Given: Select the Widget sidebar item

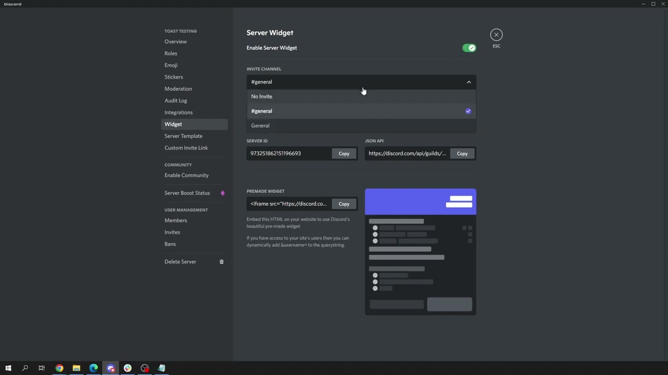Looking at the screenshot, I should [194, 124].
